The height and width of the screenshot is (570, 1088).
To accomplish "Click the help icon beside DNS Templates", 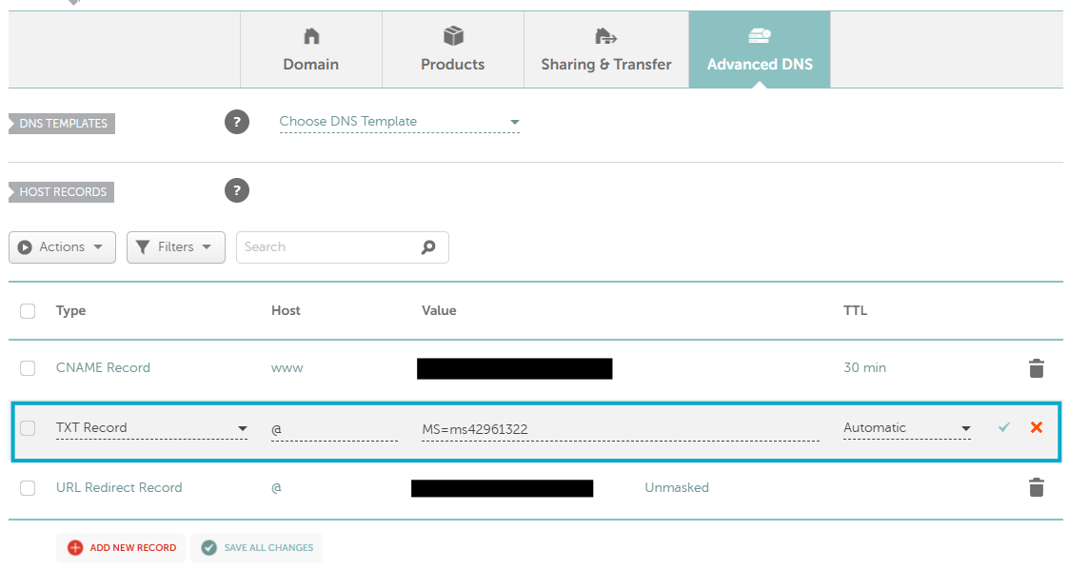I will pos(236,122).
